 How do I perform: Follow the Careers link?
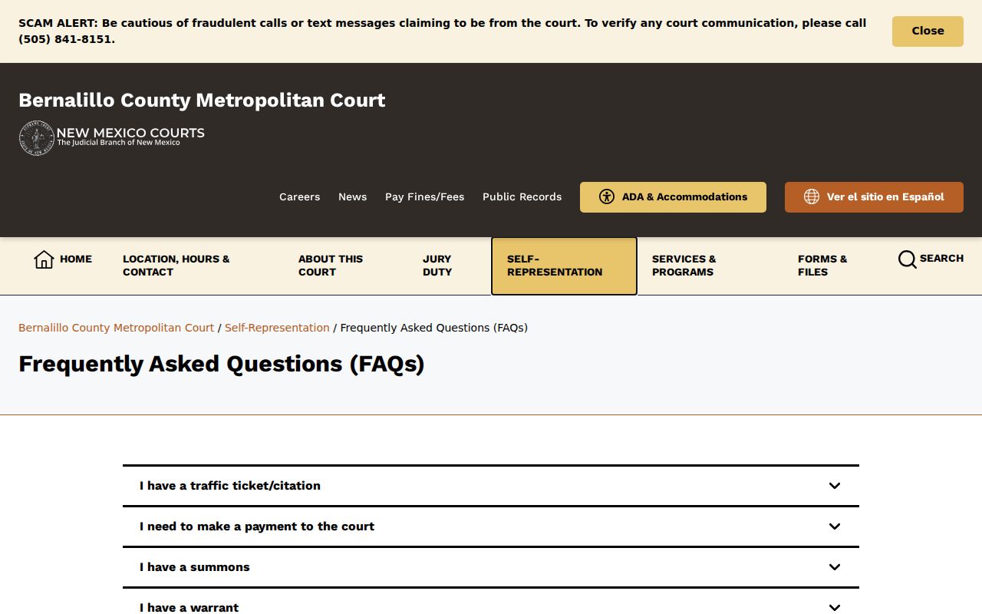pyautogui.click(x=299, y=197)
